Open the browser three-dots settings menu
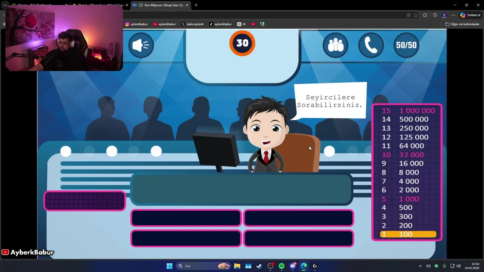 [453, 15]
